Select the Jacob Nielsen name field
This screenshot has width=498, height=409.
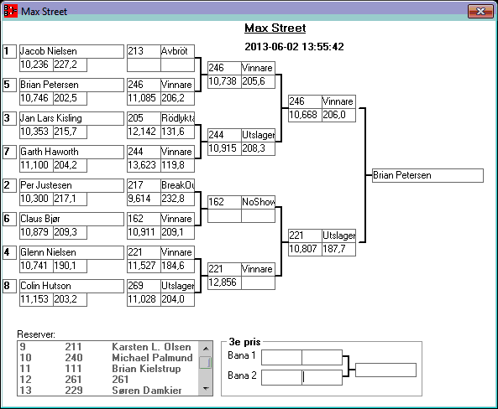[71, 51]
